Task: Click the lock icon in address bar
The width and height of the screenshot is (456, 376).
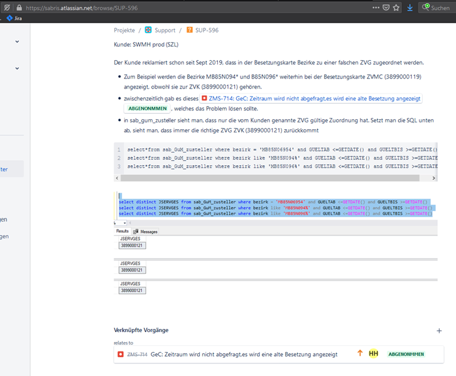Action: [19, 8]
